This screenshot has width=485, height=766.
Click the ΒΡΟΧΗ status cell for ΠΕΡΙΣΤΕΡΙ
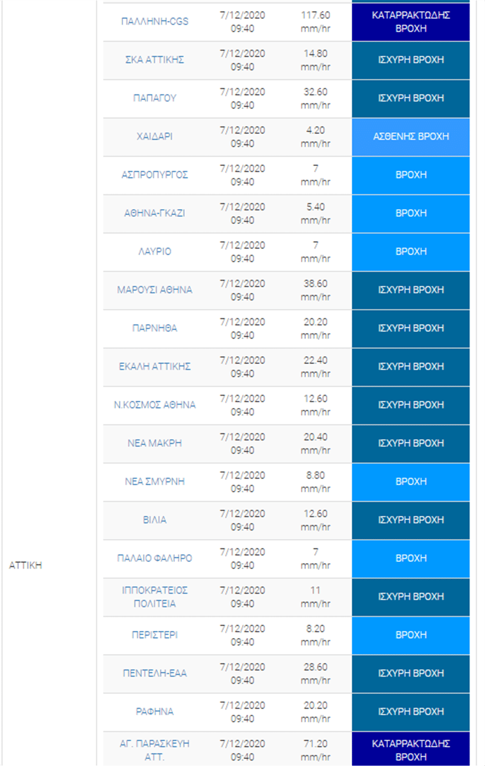pos(411,635)
